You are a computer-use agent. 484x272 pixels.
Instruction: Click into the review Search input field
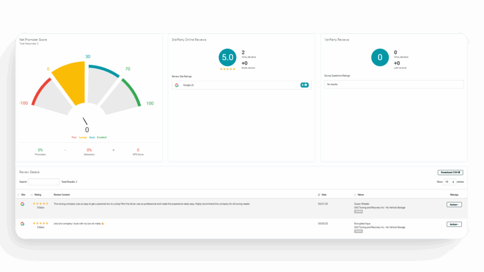point(44,182)
